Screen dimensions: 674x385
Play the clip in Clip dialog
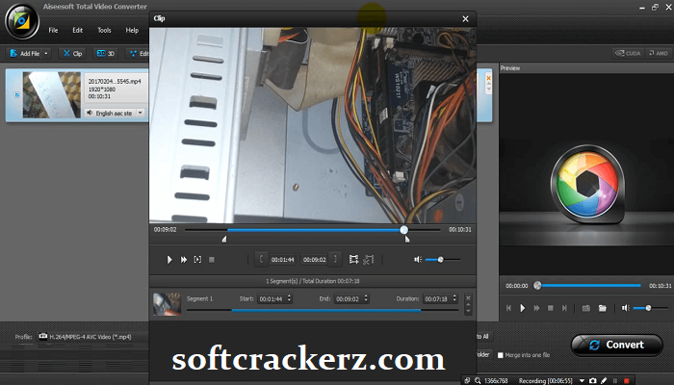[169, 260]
